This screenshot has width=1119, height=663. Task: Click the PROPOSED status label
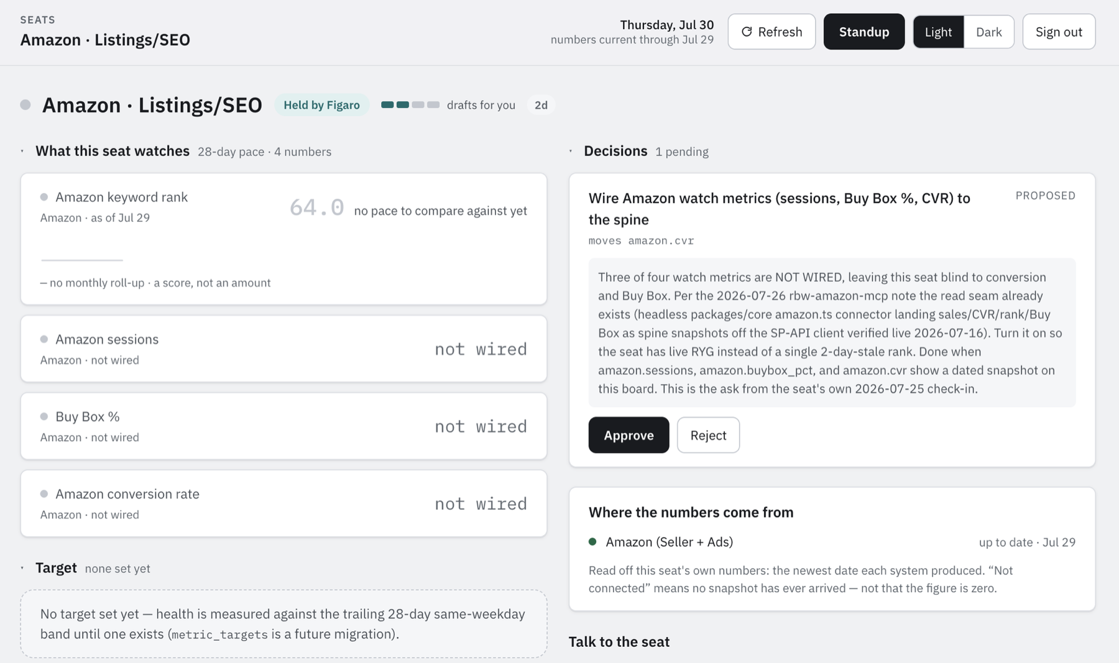[1045, 196]
